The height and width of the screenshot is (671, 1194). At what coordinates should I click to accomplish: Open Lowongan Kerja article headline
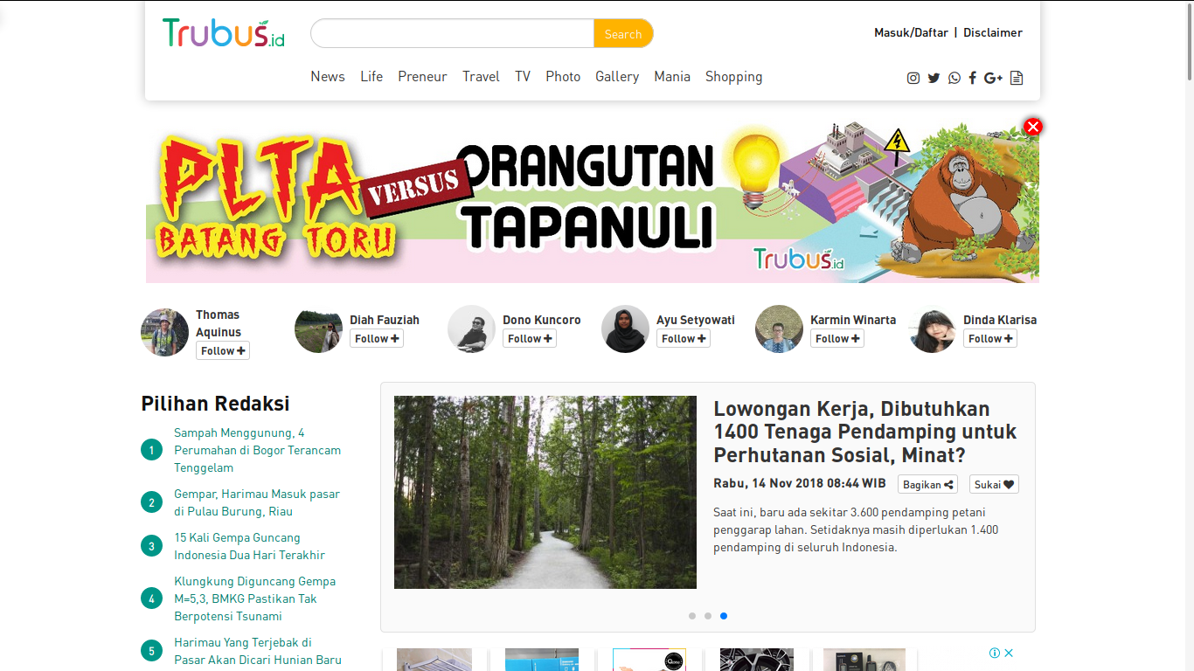click(865, 432)
